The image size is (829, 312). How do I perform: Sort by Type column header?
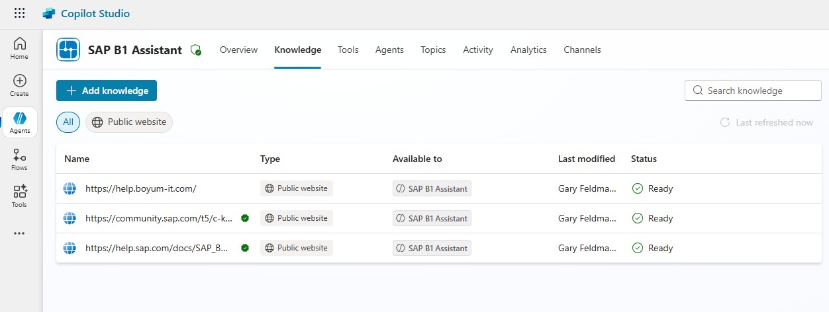270,159
